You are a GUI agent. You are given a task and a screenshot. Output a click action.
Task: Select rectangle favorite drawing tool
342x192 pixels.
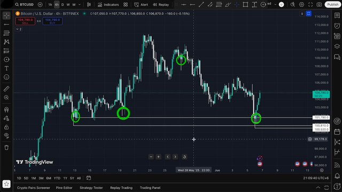coord(245,5)
